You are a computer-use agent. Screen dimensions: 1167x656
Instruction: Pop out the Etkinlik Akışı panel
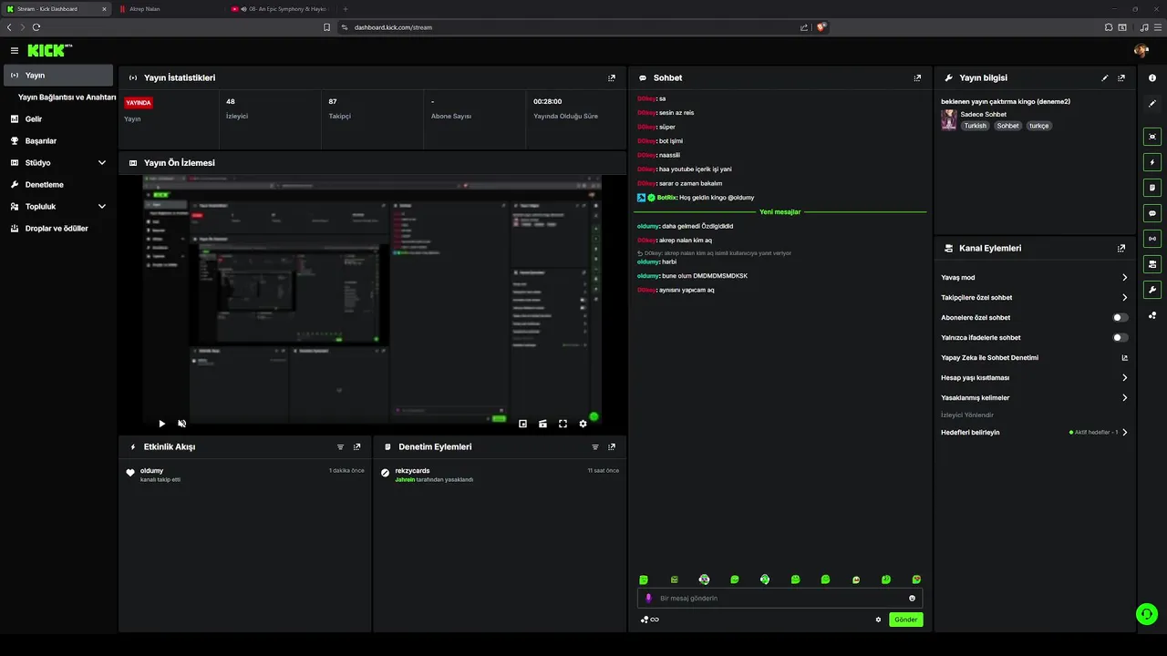(x=357, y=447)
